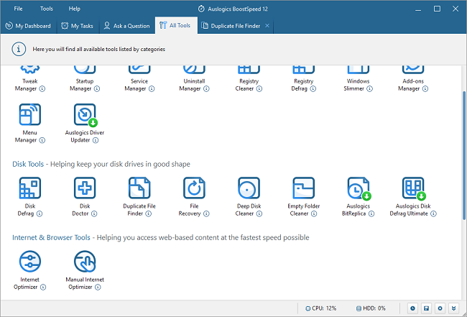Click the Internet & Browser Tools heading
The width and height of the screenshot is (467, 317).
(51, 237)
